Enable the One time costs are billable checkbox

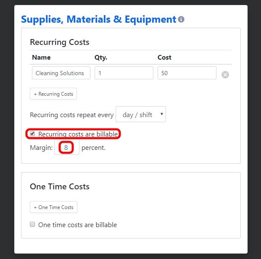[32, 224]
